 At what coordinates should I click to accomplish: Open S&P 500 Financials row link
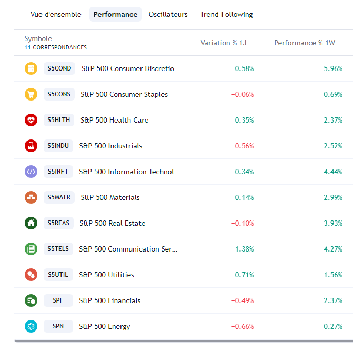tap(109, 300)
